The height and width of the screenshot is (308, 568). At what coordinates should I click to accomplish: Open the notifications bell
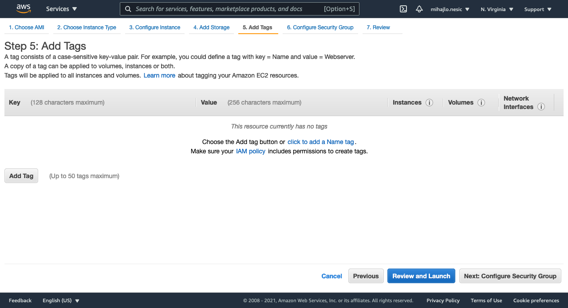pyautogui.click(x=419, y=9)
